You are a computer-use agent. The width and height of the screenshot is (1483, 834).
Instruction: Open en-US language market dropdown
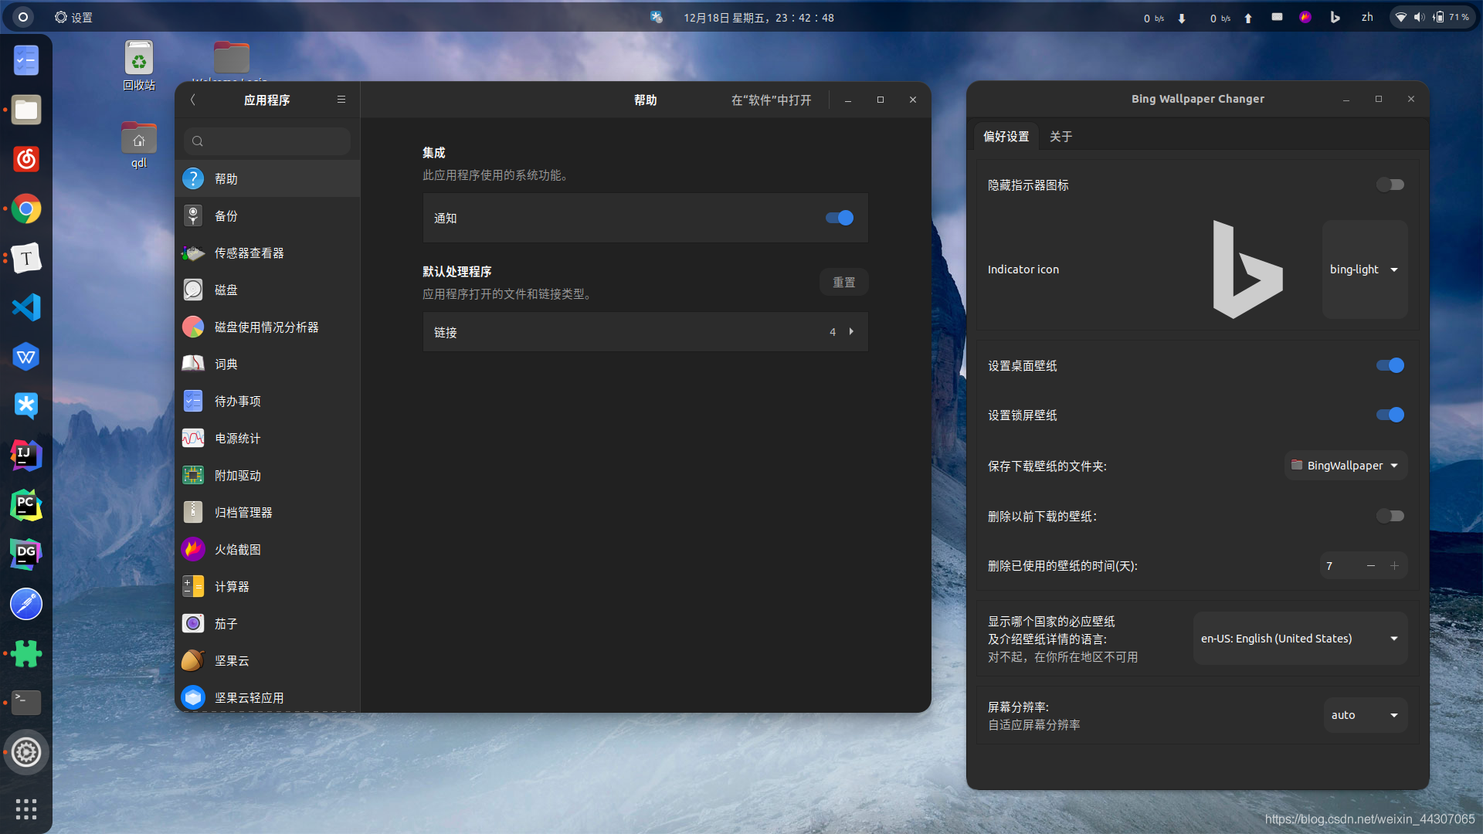[1300, 639]
